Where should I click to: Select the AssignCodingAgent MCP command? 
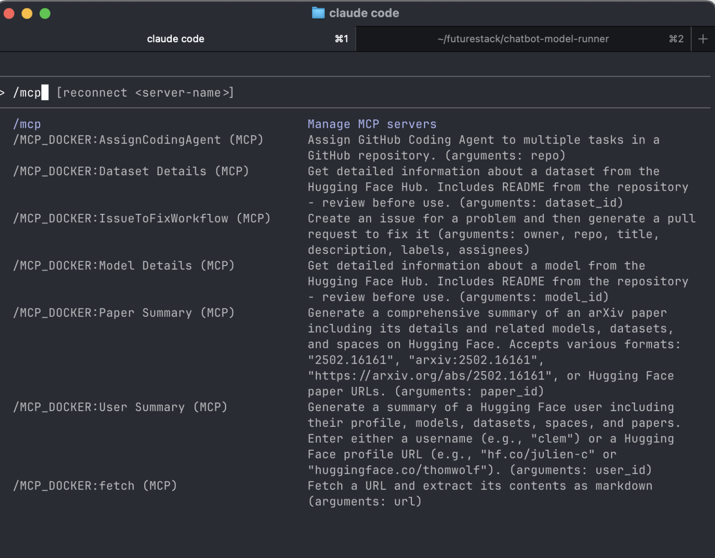tap(138, 139)
